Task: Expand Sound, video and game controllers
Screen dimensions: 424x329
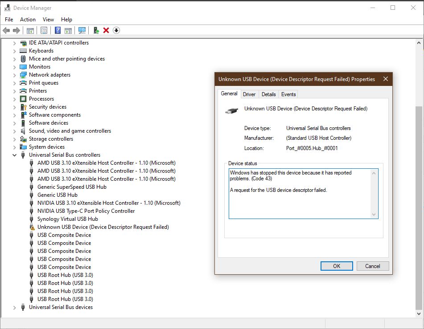Action: [x=14, y=131]
